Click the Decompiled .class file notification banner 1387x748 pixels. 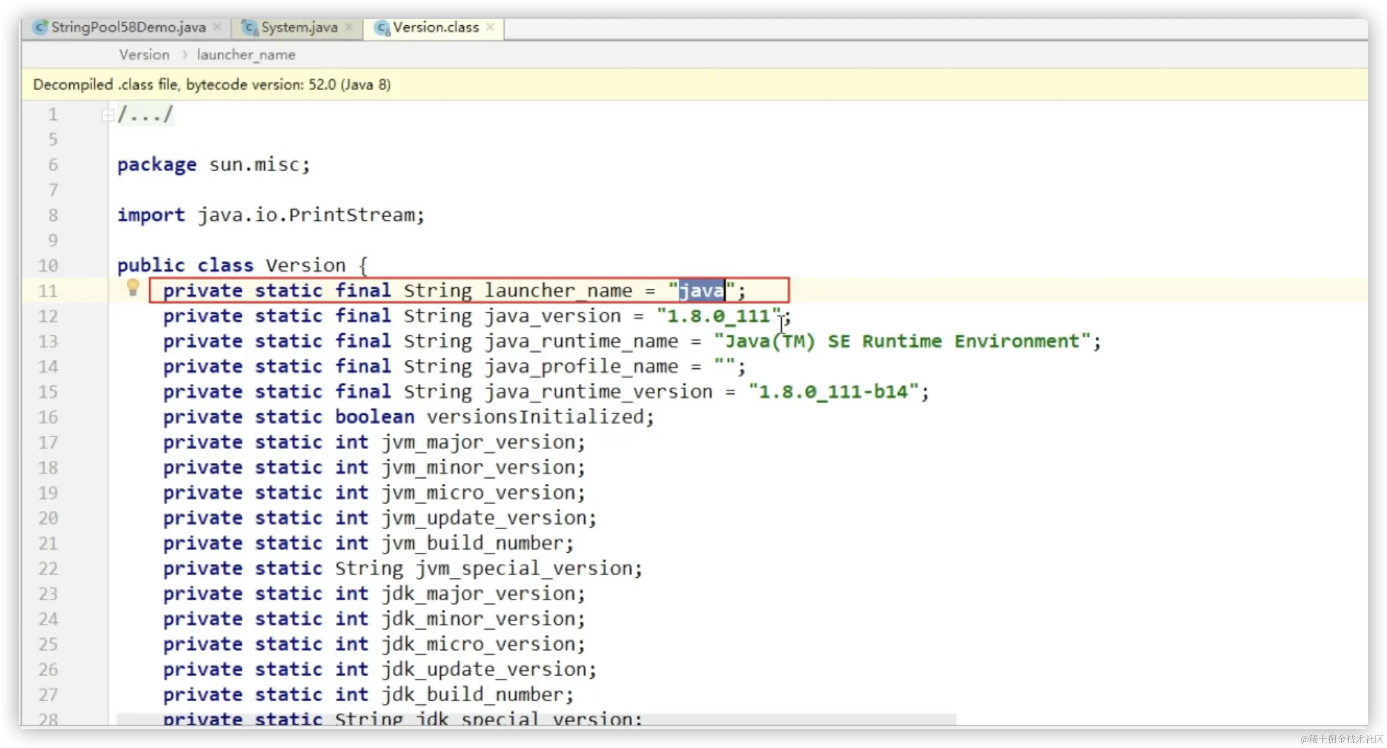[x=212, y=85]
